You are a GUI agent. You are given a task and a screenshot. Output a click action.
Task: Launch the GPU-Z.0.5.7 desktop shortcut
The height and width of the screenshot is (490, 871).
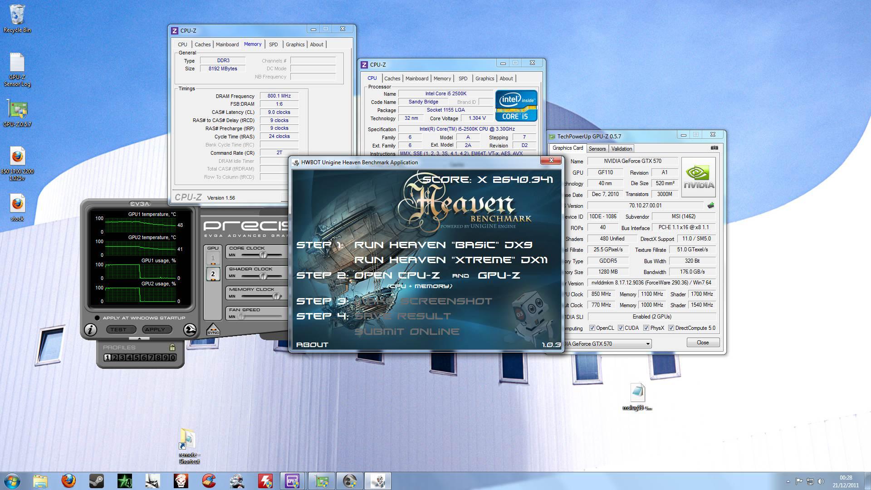[17, 113]
